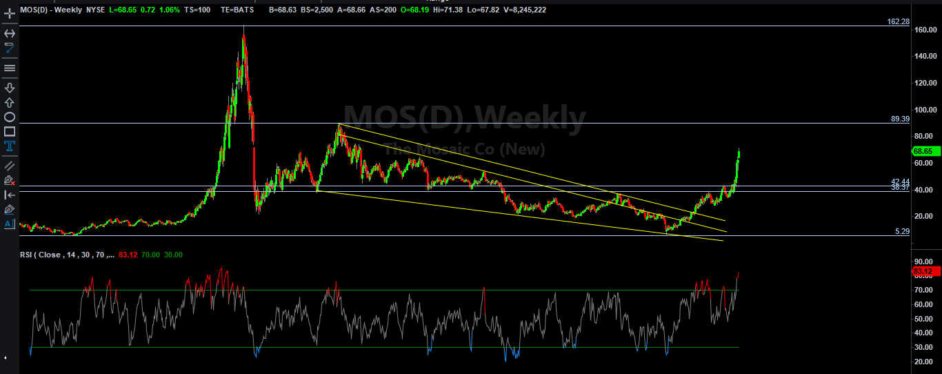The image size is (942, 374).
Task: Click the 42.44 price level label
Action: (x=901, y=181)
